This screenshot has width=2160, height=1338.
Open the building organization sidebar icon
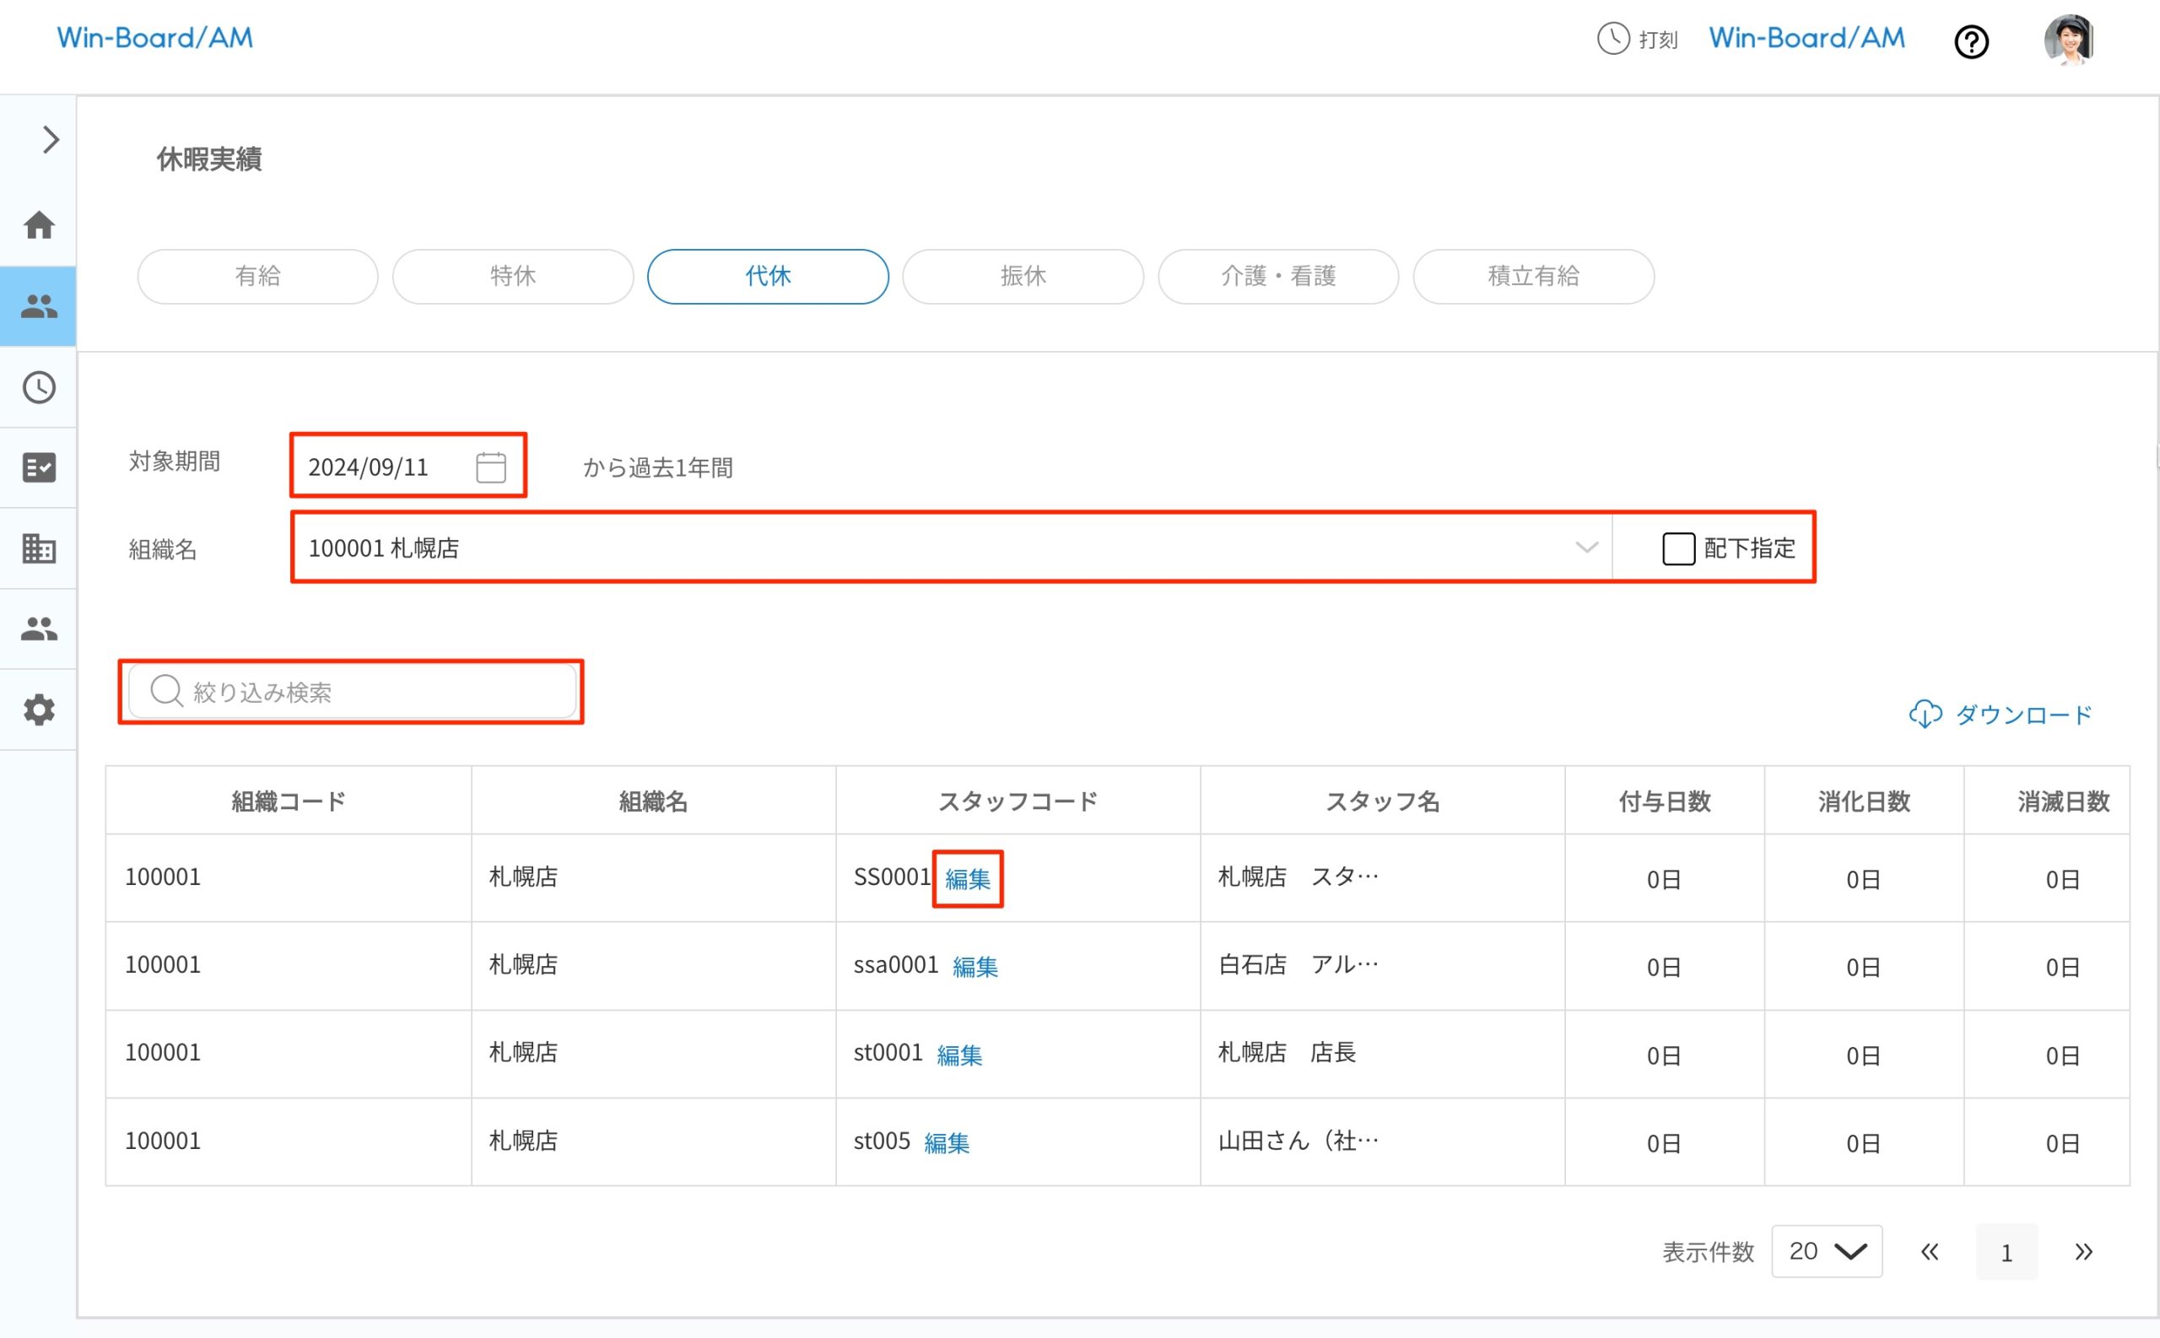pos(39,548)
